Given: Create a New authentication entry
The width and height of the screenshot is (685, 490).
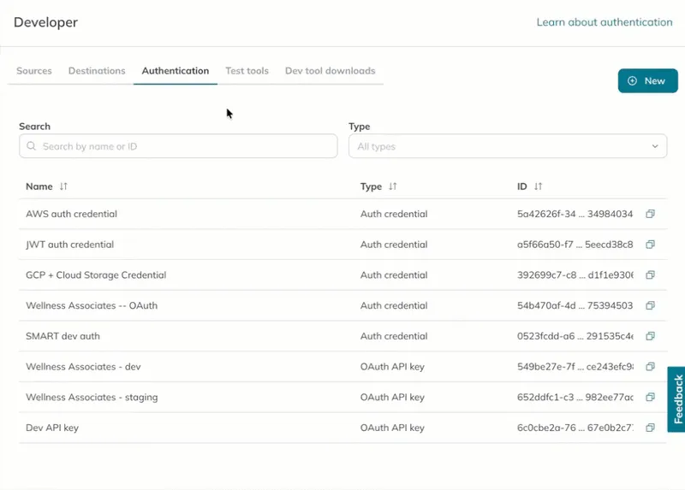Looking at the screenshot, I should click(x=648, y=80).
